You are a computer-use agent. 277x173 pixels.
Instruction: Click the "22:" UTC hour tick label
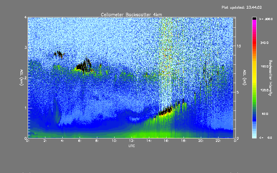[x=218, y=141]
